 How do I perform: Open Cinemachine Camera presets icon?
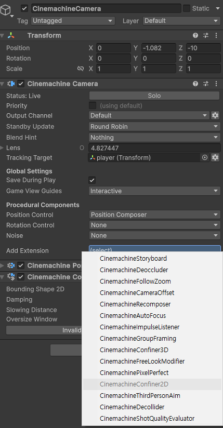point(206,84)
